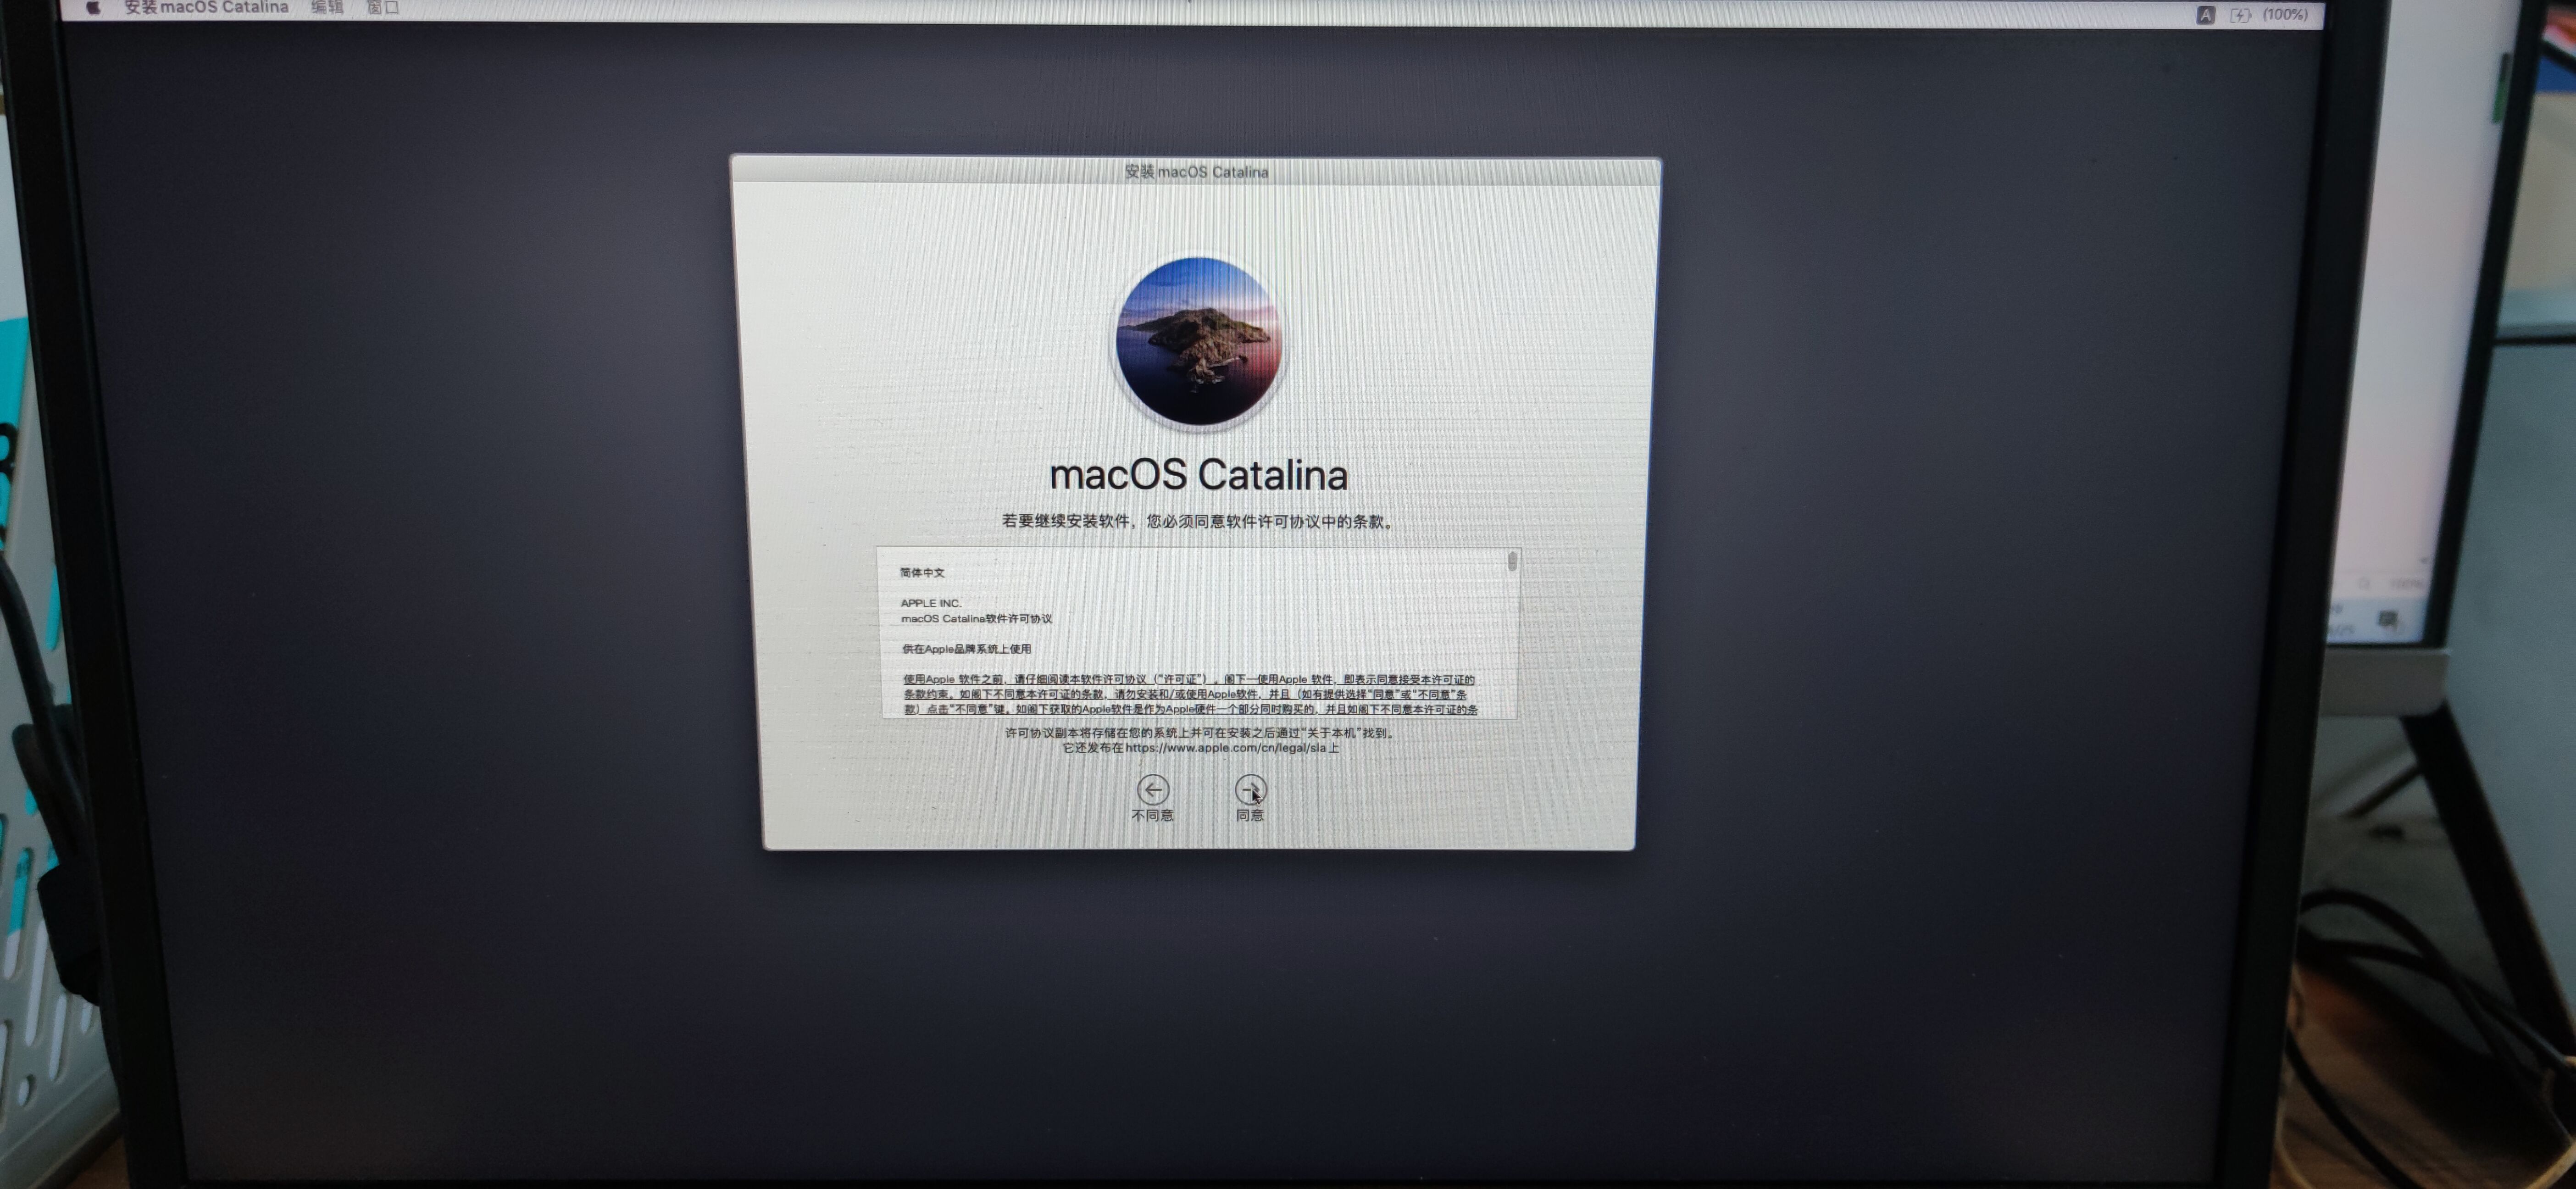Click the underlined license paragraph text
Image resolution: width=2576 pixels, height=1189 pixels.
point(1188,694)
